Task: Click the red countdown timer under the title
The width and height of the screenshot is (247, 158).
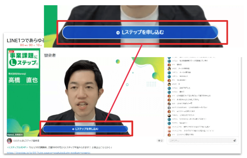Action: (x=31, y=45)
